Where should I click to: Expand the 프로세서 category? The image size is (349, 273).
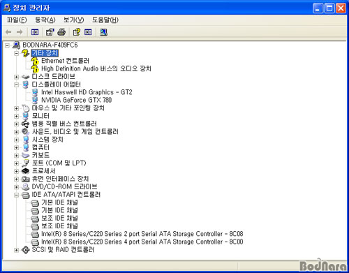tap(16, 171)
